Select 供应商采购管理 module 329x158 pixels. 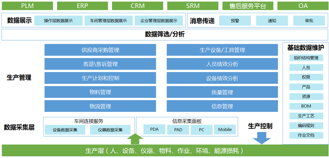click(x=100, y=50)
